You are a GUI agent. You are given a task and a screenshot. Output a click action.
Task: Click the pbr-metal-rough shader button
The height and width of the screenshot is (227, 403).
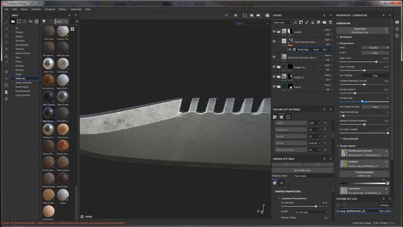point(302,170)
